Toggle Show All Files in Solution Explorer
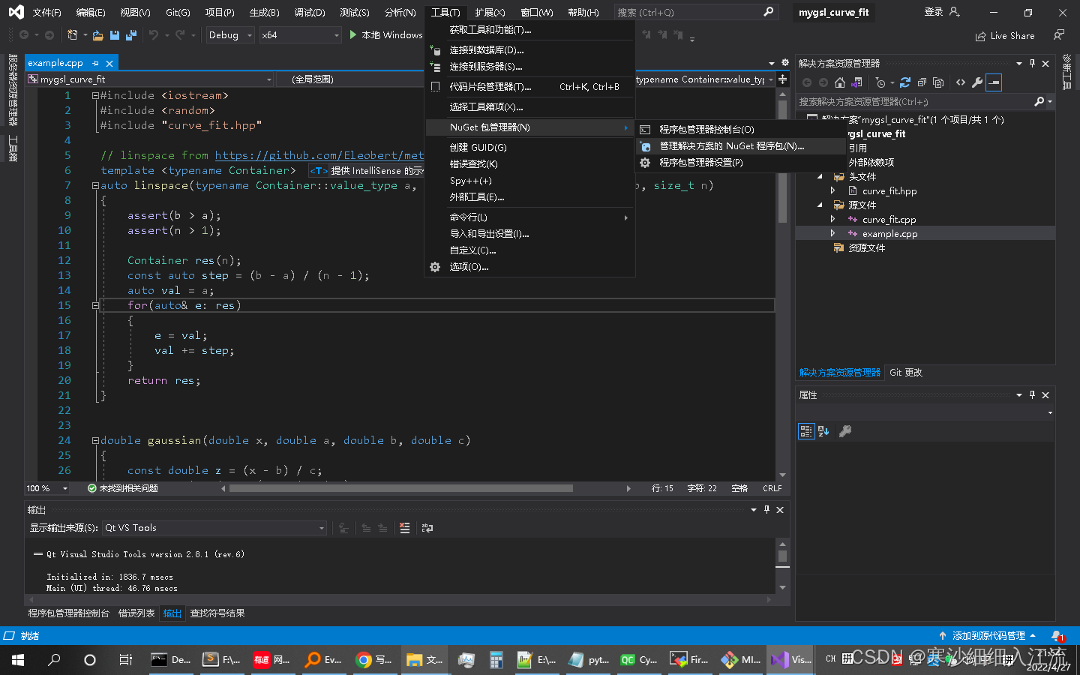This screenshot has height=675, width=1080. click(x=937, y=82)
